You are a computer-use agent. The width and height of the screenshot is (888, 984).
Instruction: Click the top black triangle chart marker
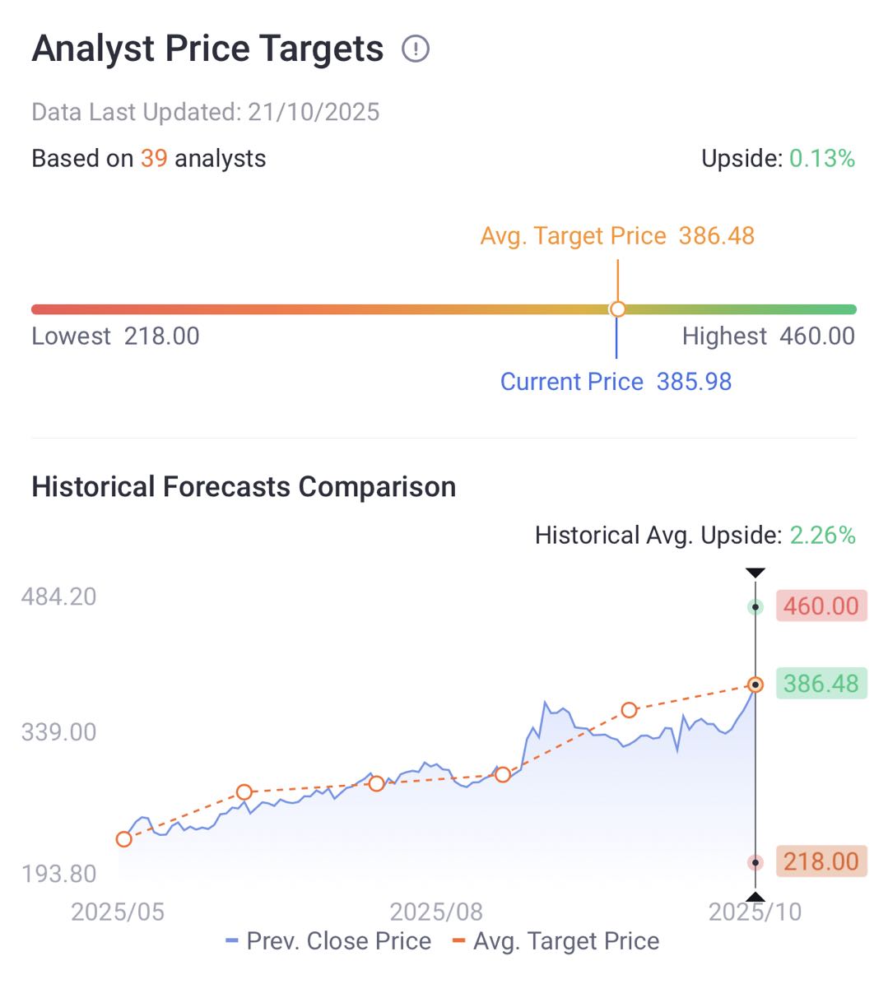click(755, 573)
